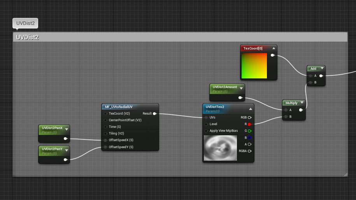Click the UVDistTex2 swirl texture thumbnail

point(220,148)
